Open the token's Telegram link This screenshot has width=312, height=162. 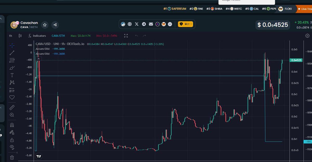[x=144, y=24]
